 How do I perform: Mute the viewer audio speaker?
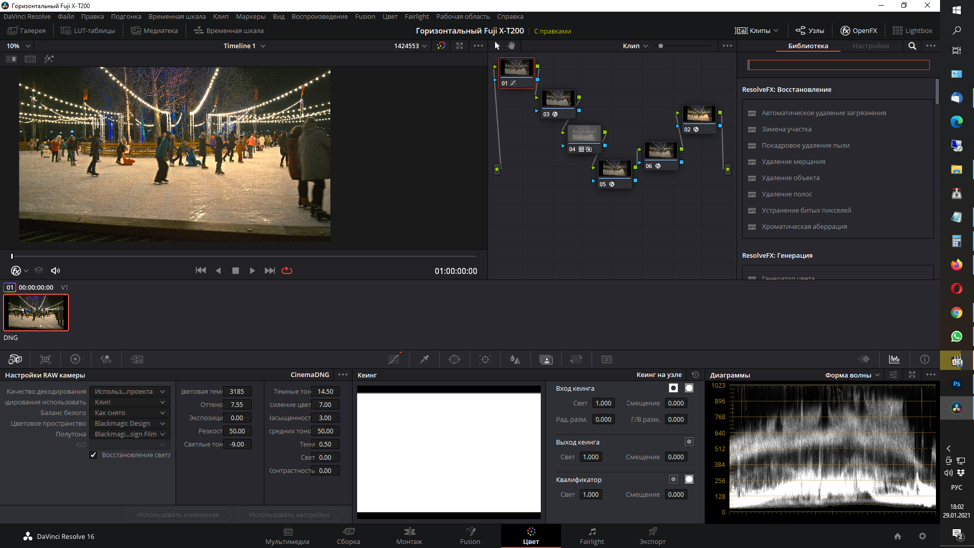(56, 270)
